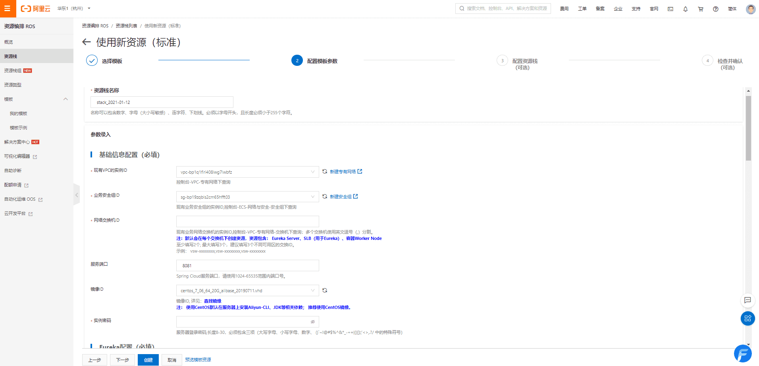This screenshot has height=366, width=759.
Task: Open the 业务安全组ID dropdown
Action: coord(247,197)
